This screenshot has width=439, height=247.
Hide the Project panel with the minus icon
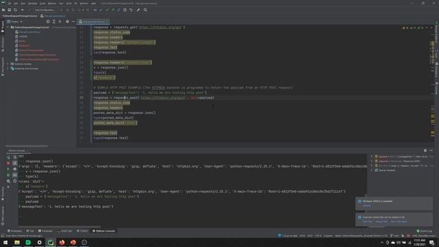point(73,21)
